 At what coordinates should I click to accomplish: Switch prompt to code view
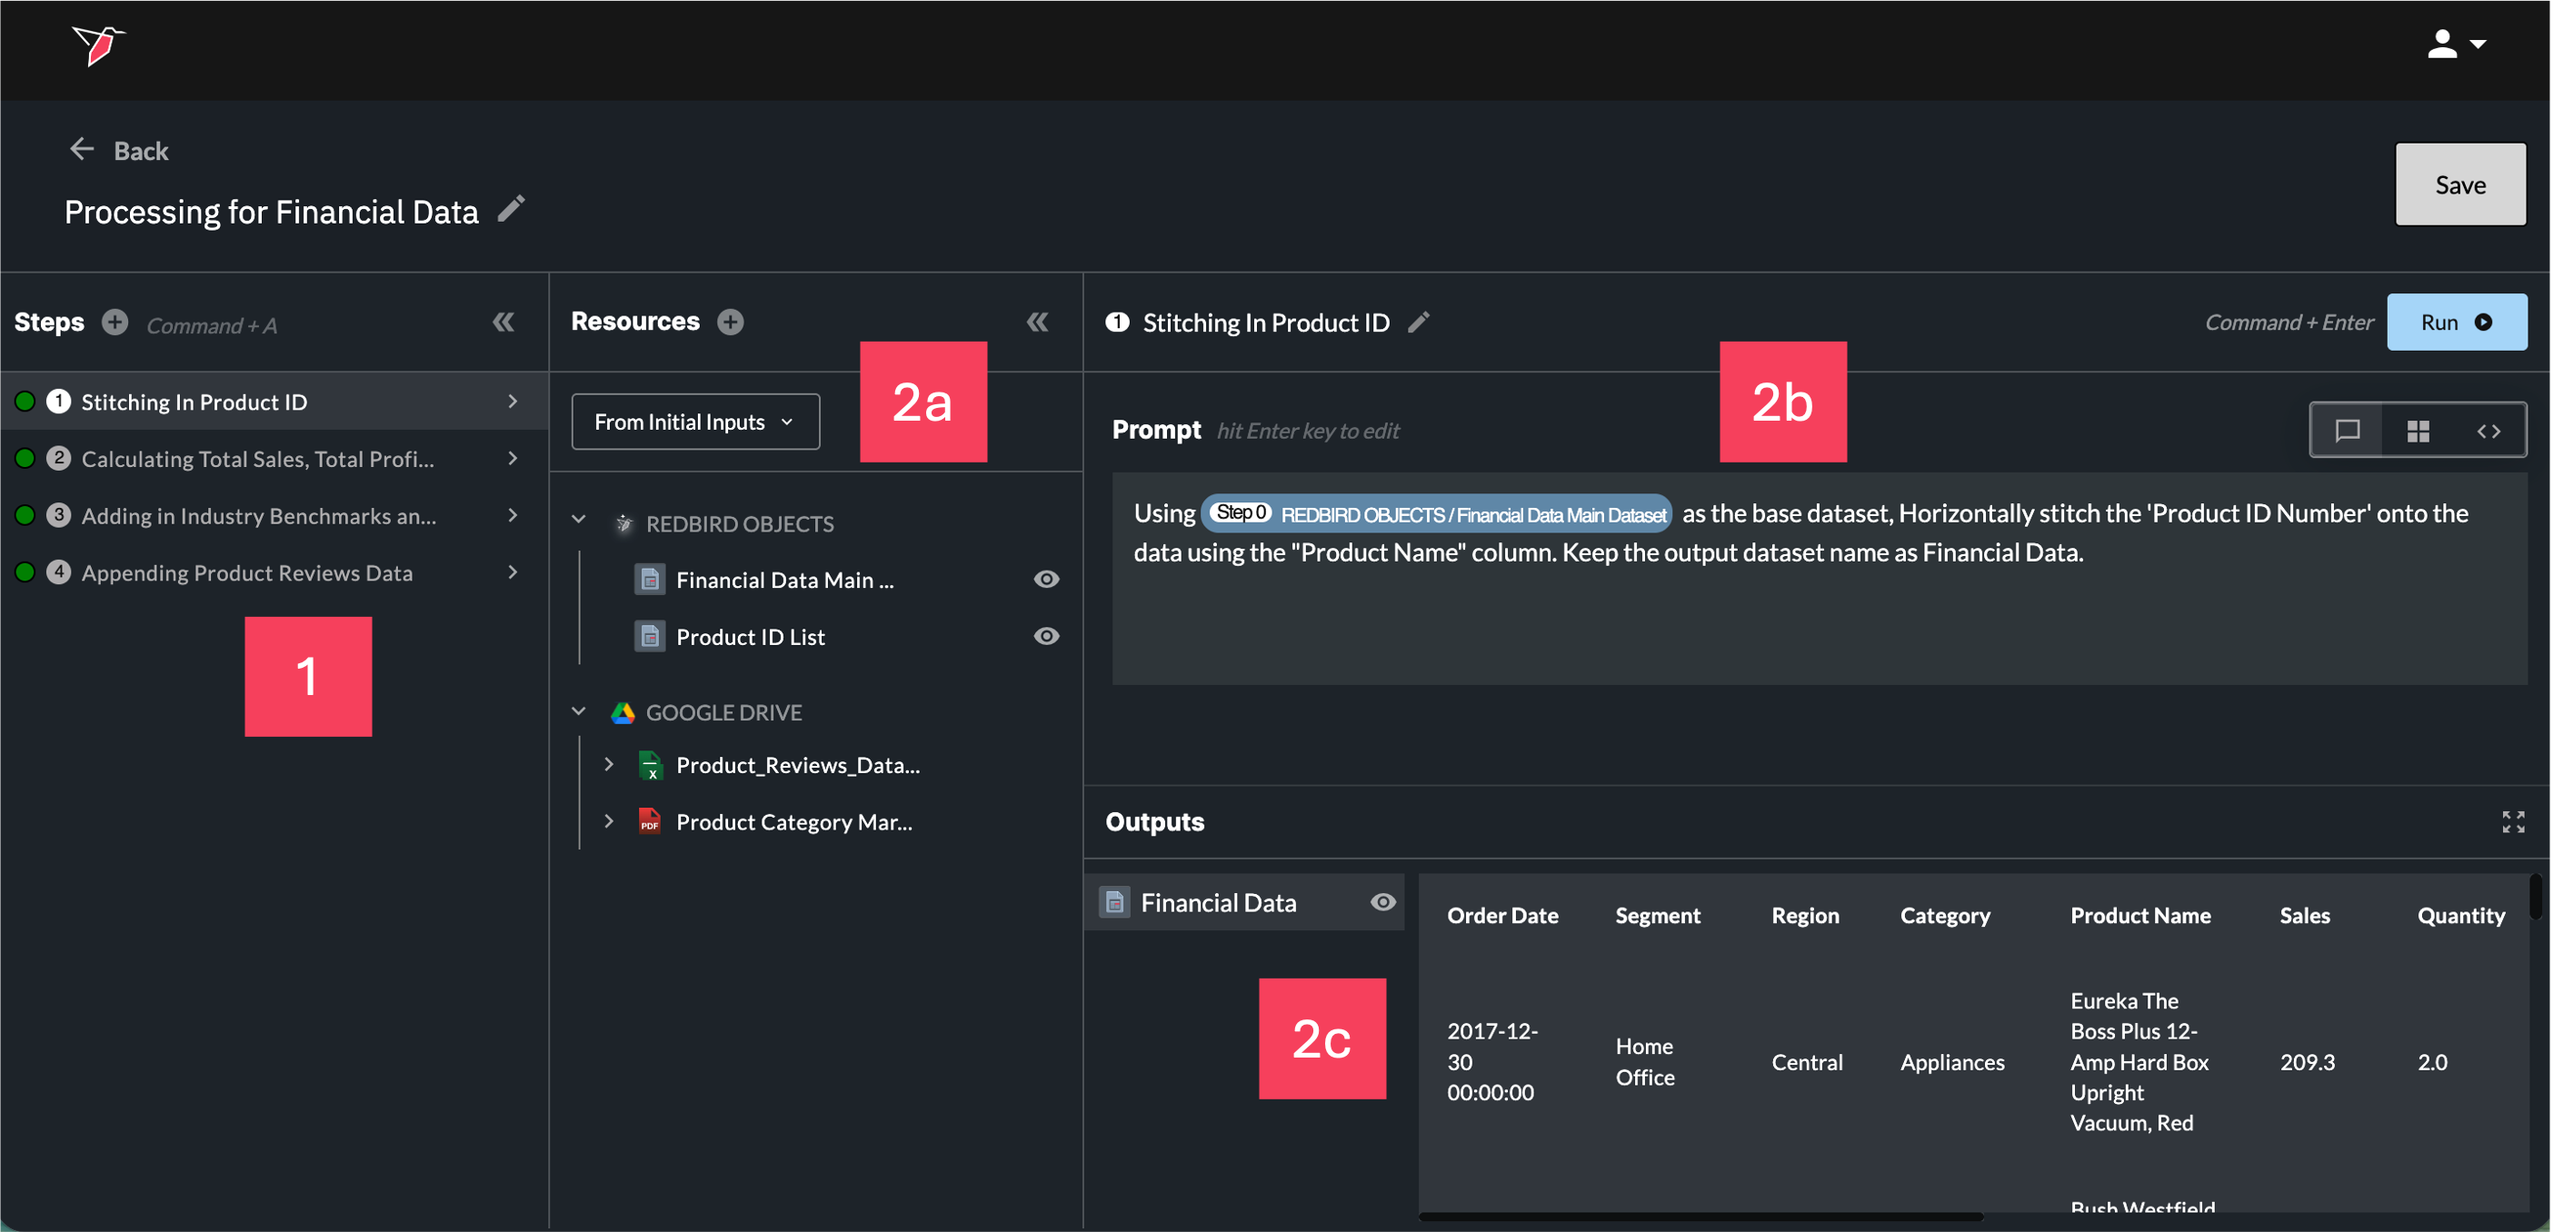click(x=2488, y=431)
